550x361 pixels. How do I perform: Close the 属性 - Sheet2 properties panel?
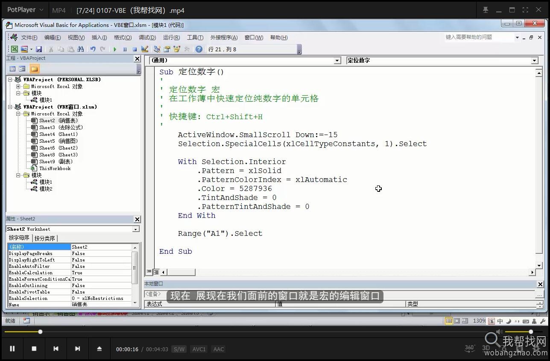coord(137,219)
